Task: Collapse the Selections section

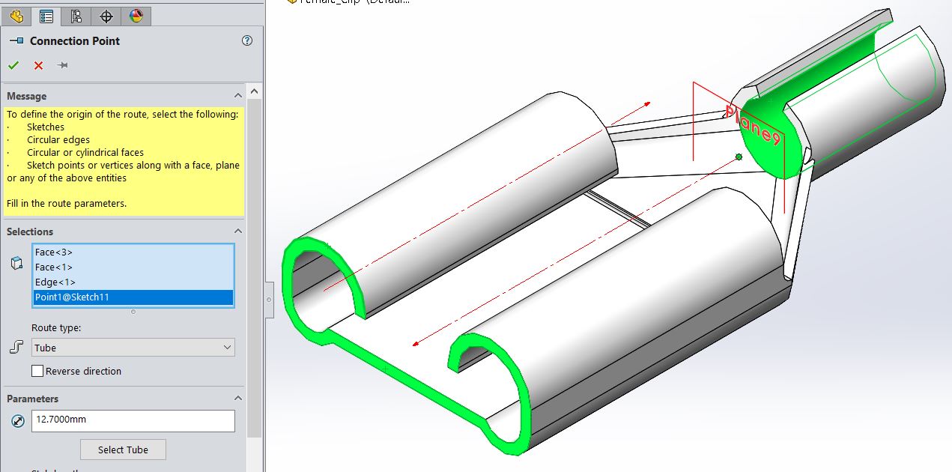Action: (238, 232)
